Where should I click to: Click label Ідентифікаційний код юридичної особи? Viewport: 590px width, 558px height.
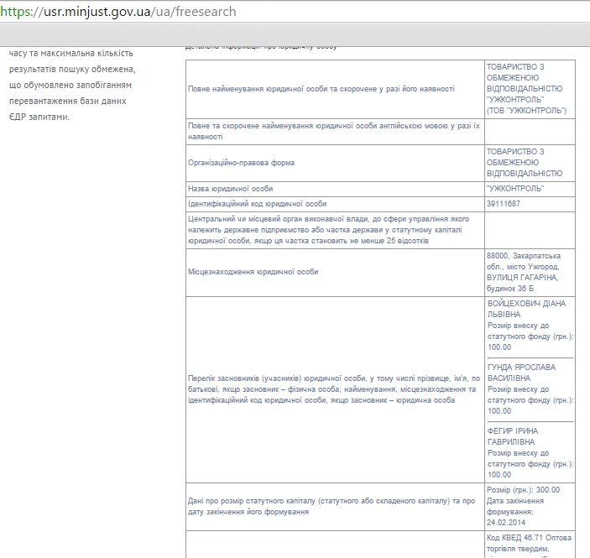click(258, 204)
